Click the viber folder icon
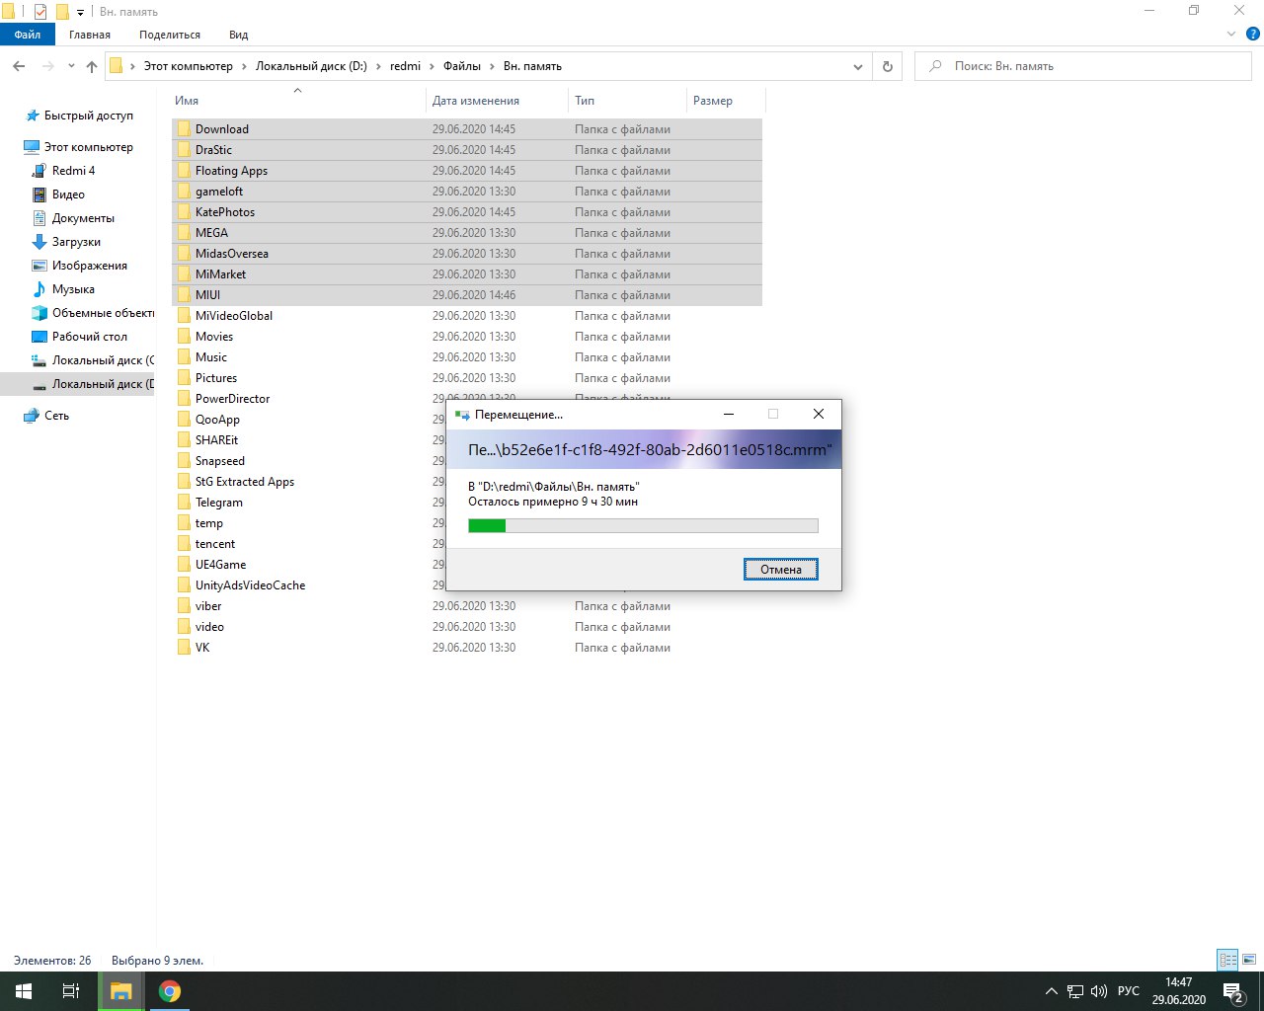Image resolution: width=1264 pixels, height=1011 pixels. 184,606
